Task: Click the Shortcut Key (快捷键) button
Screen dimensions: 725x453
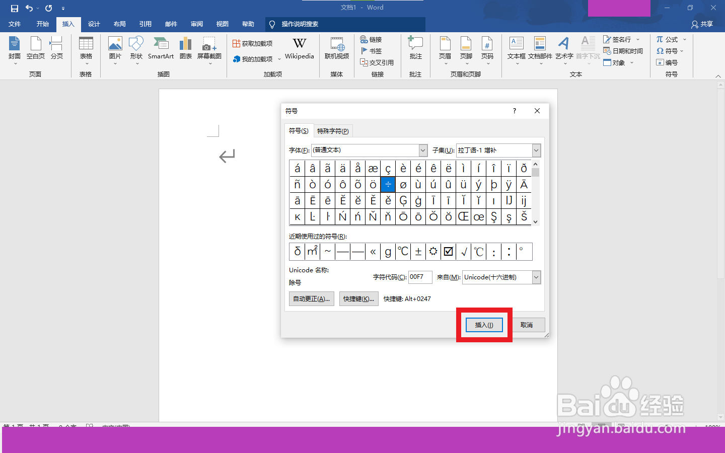Action: point(358,298)
